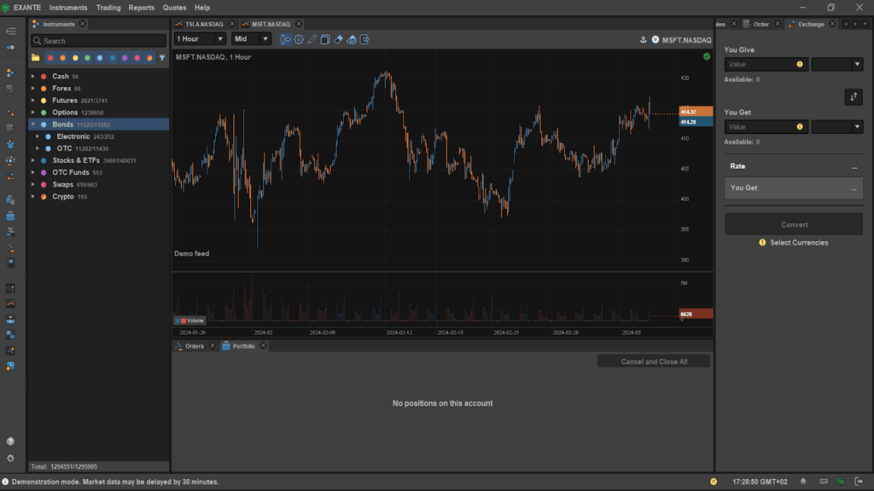This screenshot has height=491, width=874.
Task: Click the Instruments Search field
Action: pos(99,41)
